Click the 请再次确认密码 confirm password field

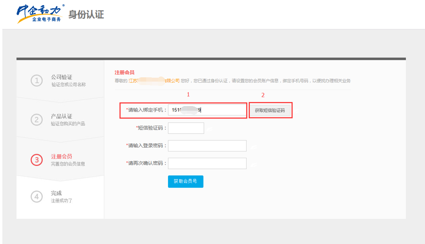[207, 163]
